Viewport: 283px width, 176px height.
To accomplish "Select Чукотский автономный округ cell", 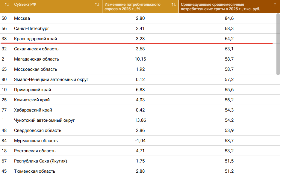I will click(44, 120).
